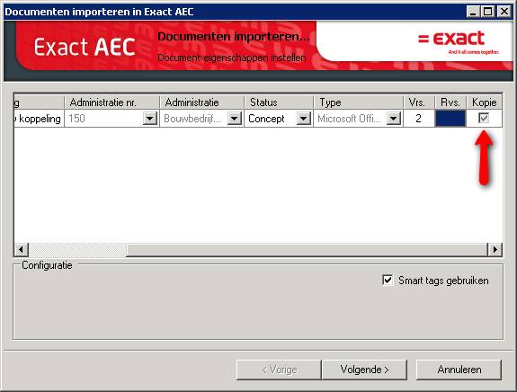Open the Status dropdown showing Concept

click(x=303, y=119)
